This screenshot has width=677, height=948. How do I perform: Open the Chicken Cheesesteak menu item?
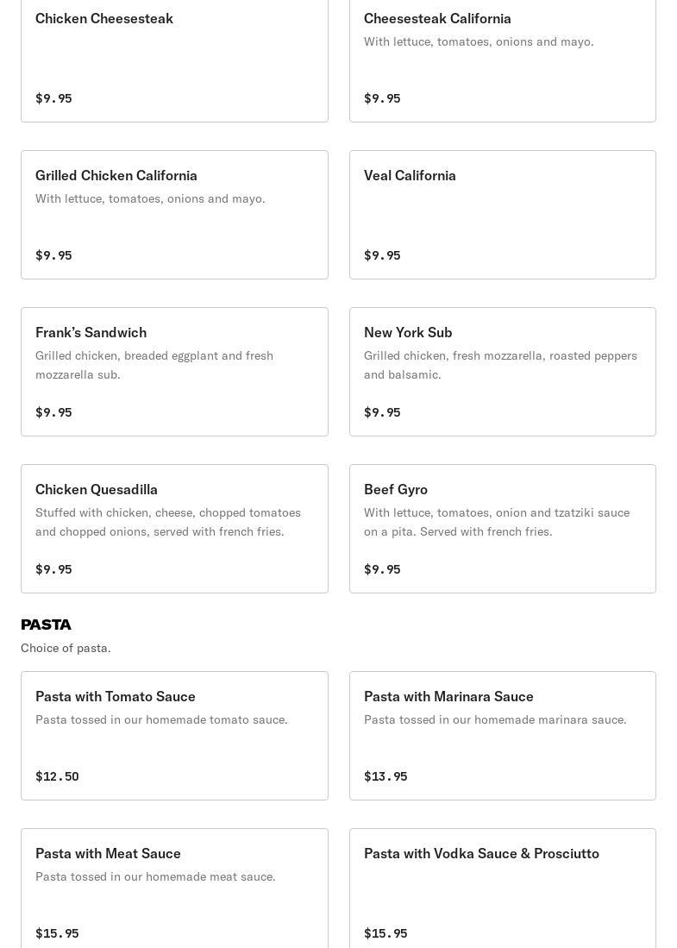click(174, 58)
